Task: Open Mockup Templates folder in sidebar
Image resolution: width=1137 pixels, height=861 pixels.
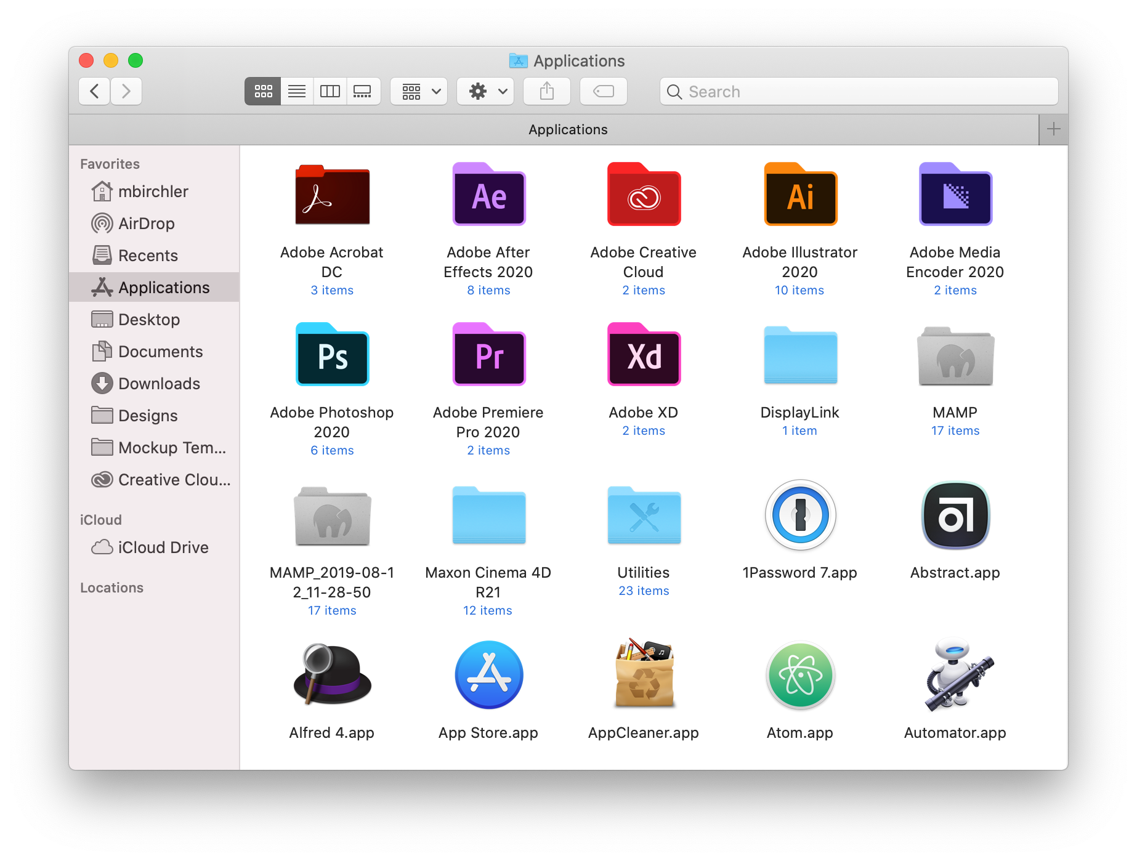Action: 154,448
